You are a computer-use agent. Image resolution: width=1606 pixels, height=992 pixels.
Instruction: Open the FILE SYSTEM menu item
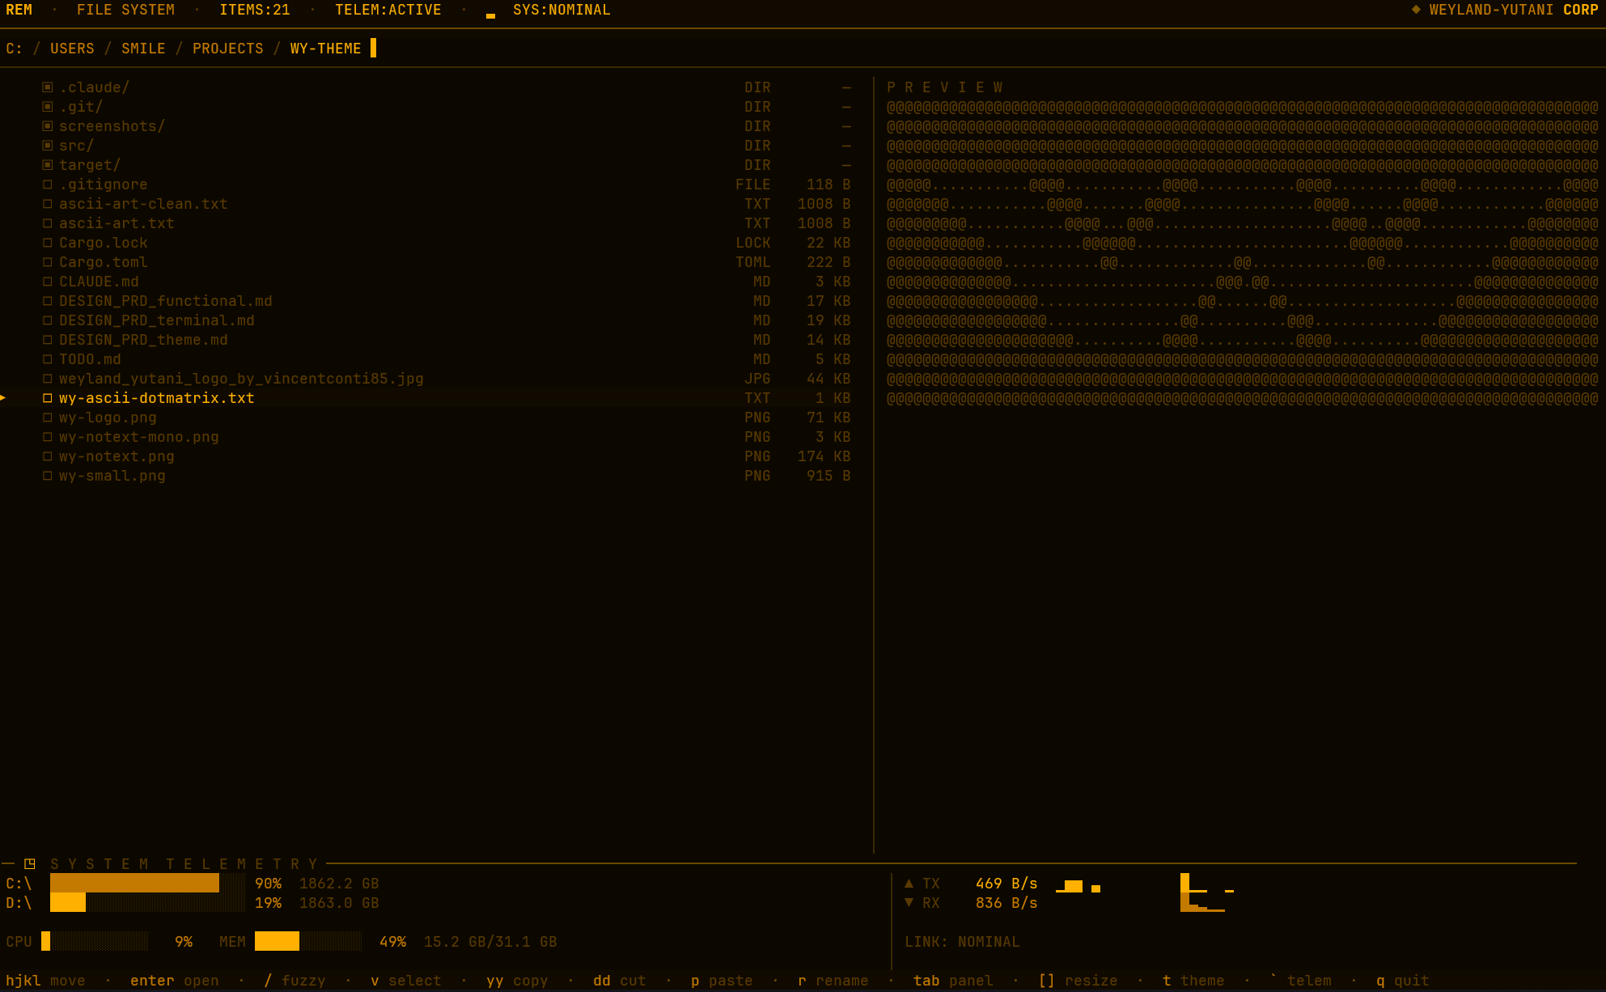125,10
